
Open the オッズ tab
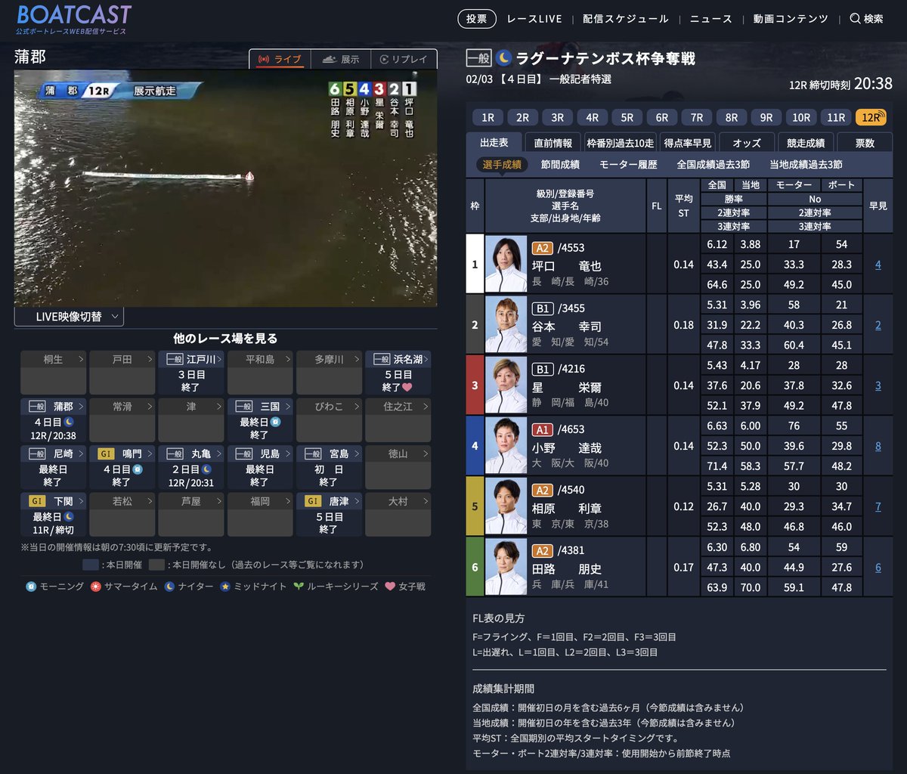[x=747, y=142]
